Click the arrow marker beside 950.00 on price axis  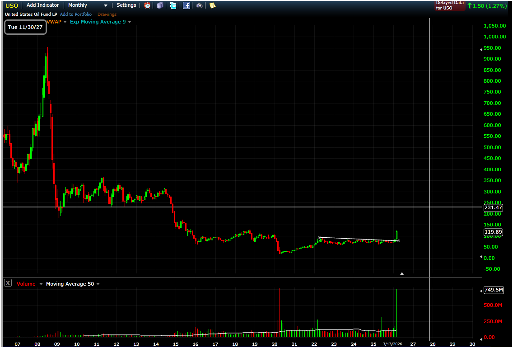pyautogui.click(x=481, y=49)
